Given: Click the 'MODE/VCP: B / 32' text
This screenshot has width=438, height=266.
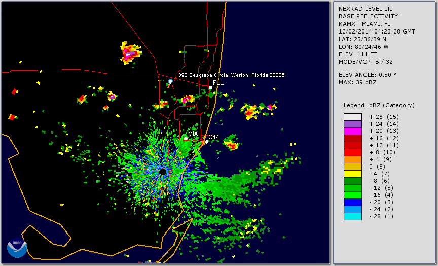Looking at the screenshot, I should point(366,62).
